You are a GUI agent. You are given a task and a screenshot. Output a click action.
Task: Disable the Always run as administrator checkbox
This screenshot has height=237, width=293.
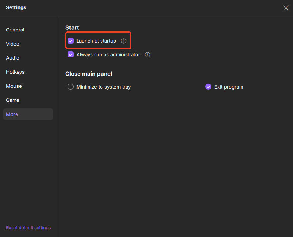pos(71,55)
